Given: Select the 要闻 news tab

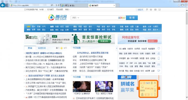Looking at the screenshot, I should tap(30, 48).
